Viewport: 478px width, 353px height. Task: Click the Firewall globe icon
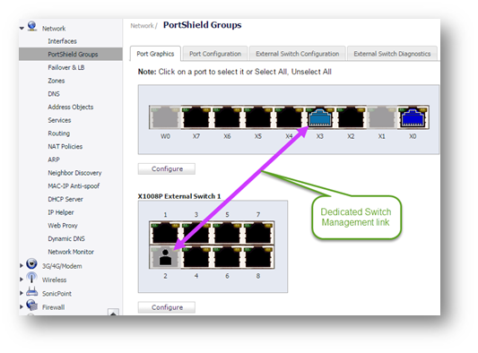coord(31,306)
